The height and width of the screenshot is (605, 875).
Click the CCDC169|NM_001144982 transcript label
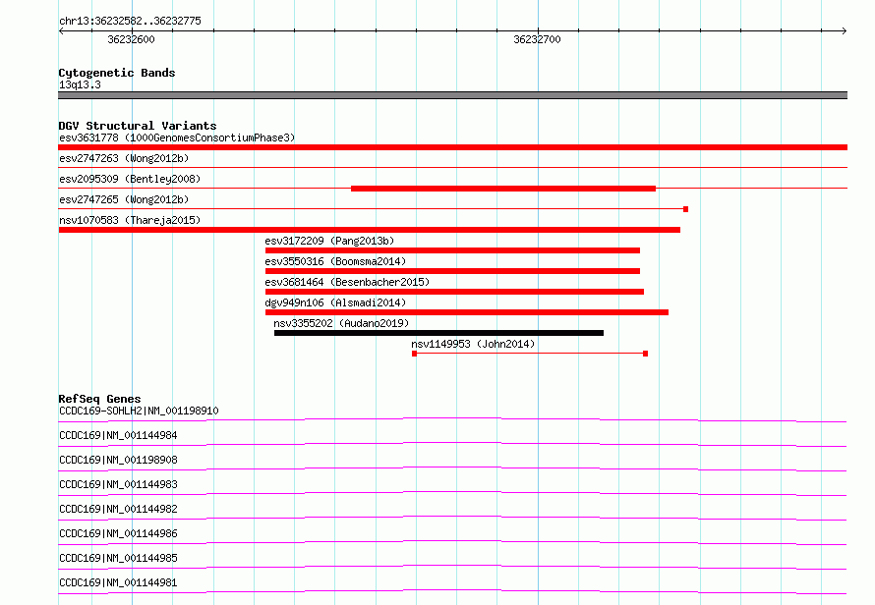[118, 509]
